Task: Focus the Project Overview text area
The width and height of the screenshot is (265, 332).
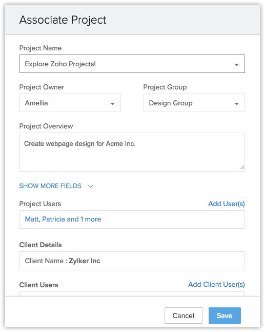Action: (x=132, y=152)
